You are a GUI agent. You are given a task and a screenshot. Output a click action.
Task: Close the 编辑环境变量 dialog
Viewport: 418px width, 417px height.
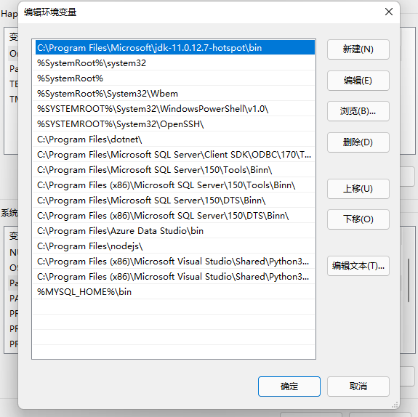[389, 12]
